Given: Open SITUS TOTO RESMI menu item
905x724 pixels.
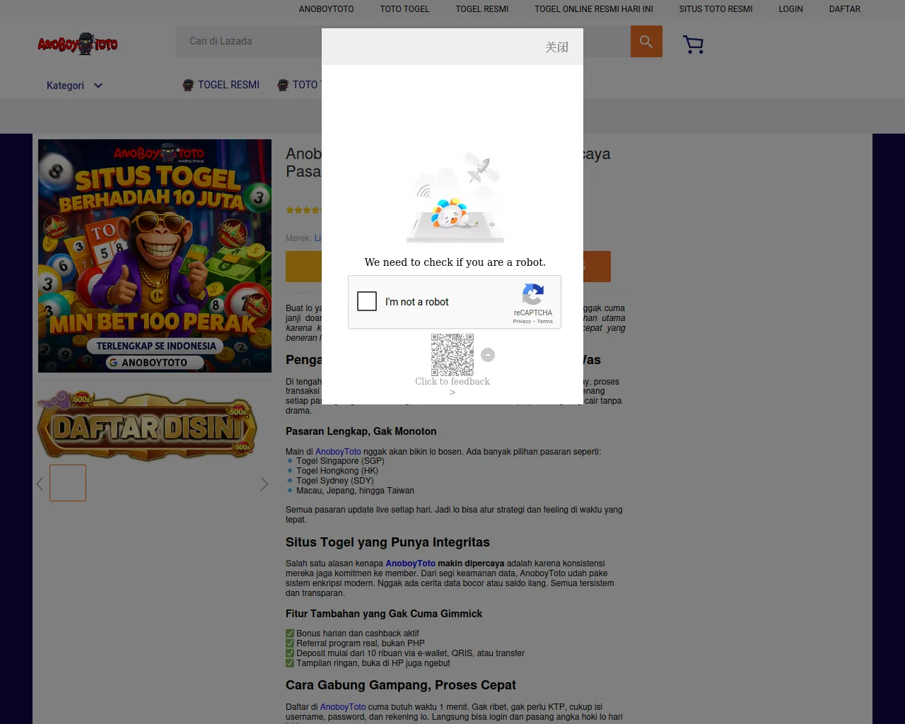Looking at the screenshot, I should point(716,9).
